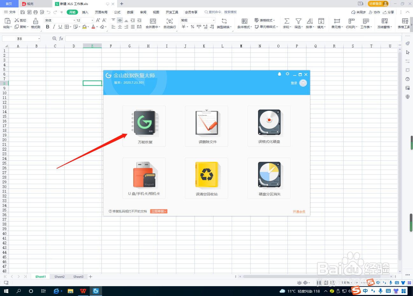This screenshot has width=413, height=296.
Task: Switch to the 视图 ribbon tab
Action: (x=156, y=12)
